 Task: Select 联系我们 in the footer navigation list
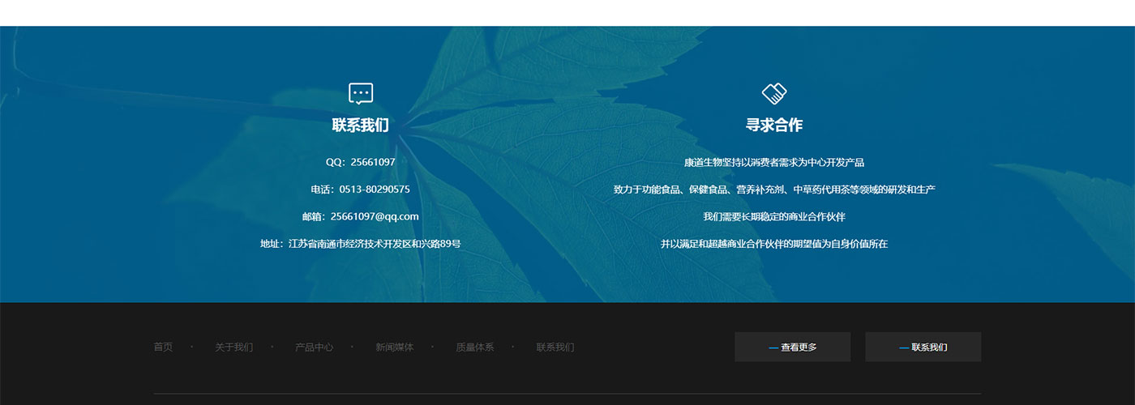(x=555, y=347)
